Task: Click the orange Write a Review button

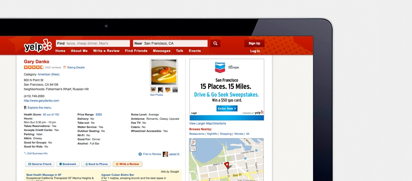Action: [x=127, y=164]
